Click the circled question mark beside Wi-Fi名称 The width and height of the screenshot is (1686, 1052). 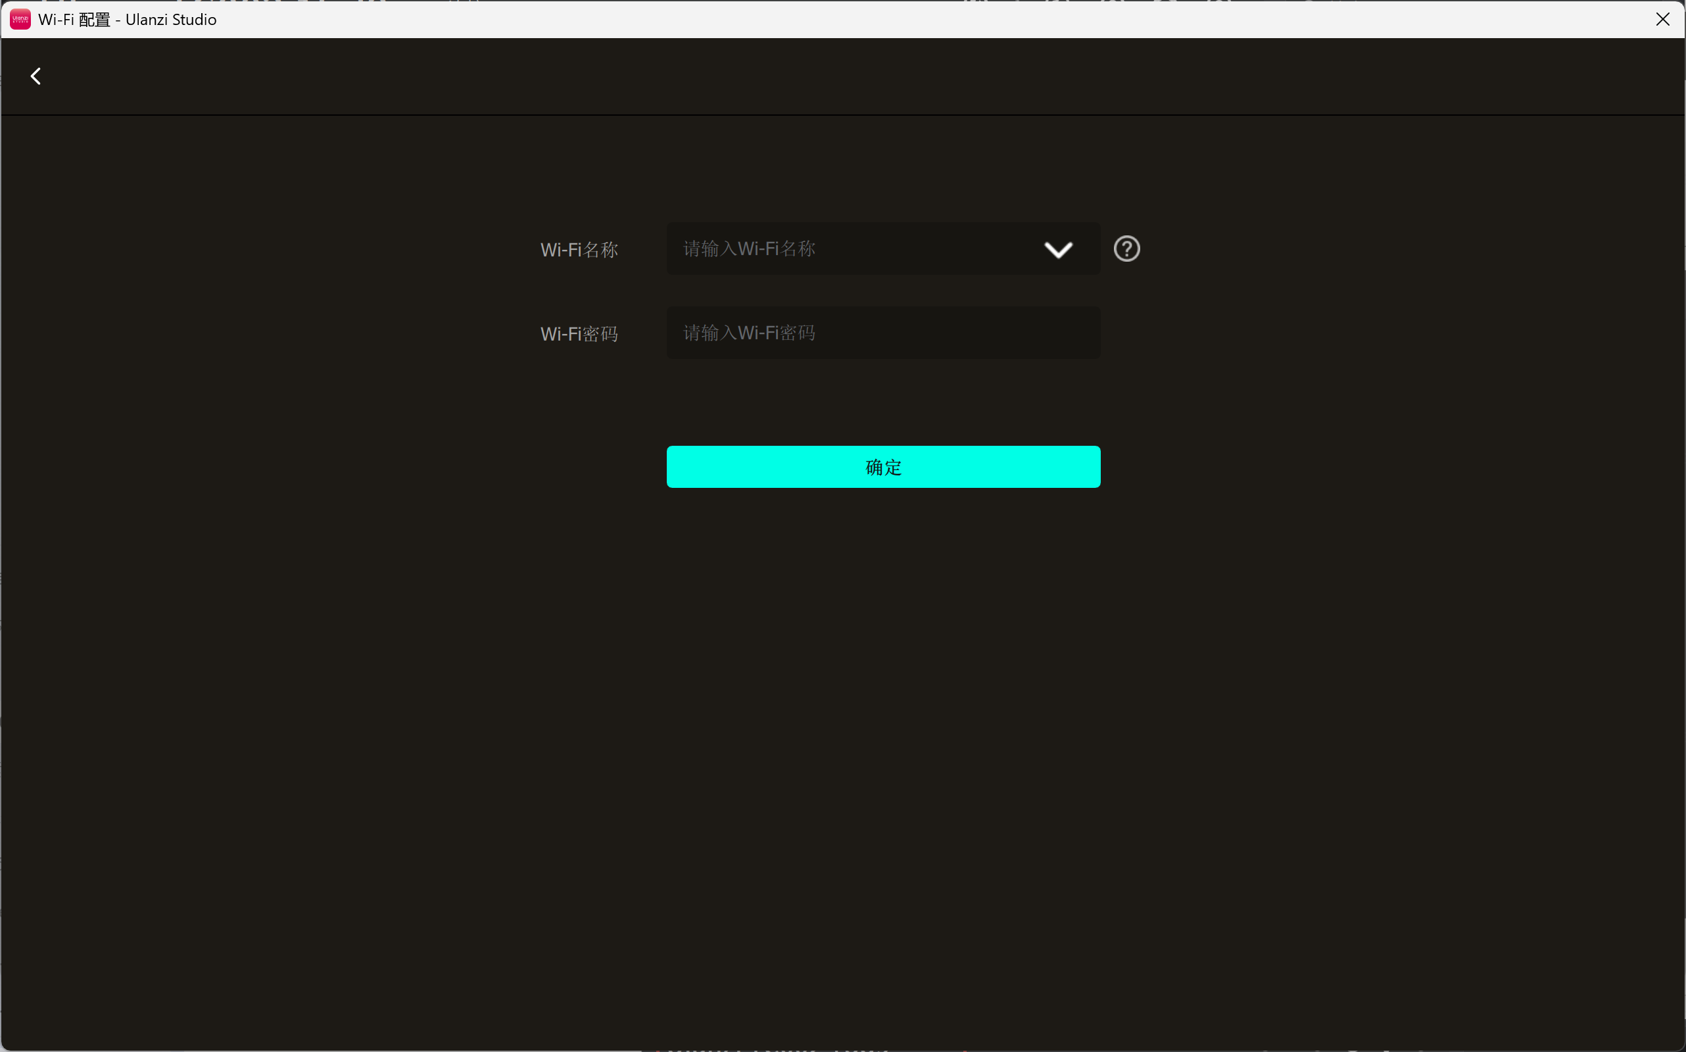coord(1126,249)
